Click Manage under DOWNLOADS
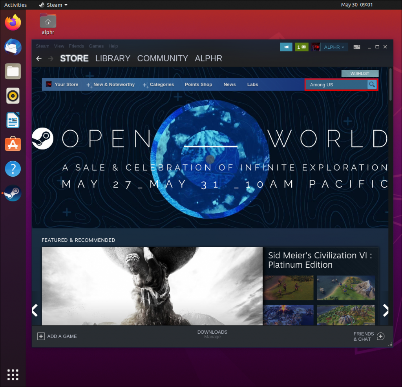 pos(212,337)
